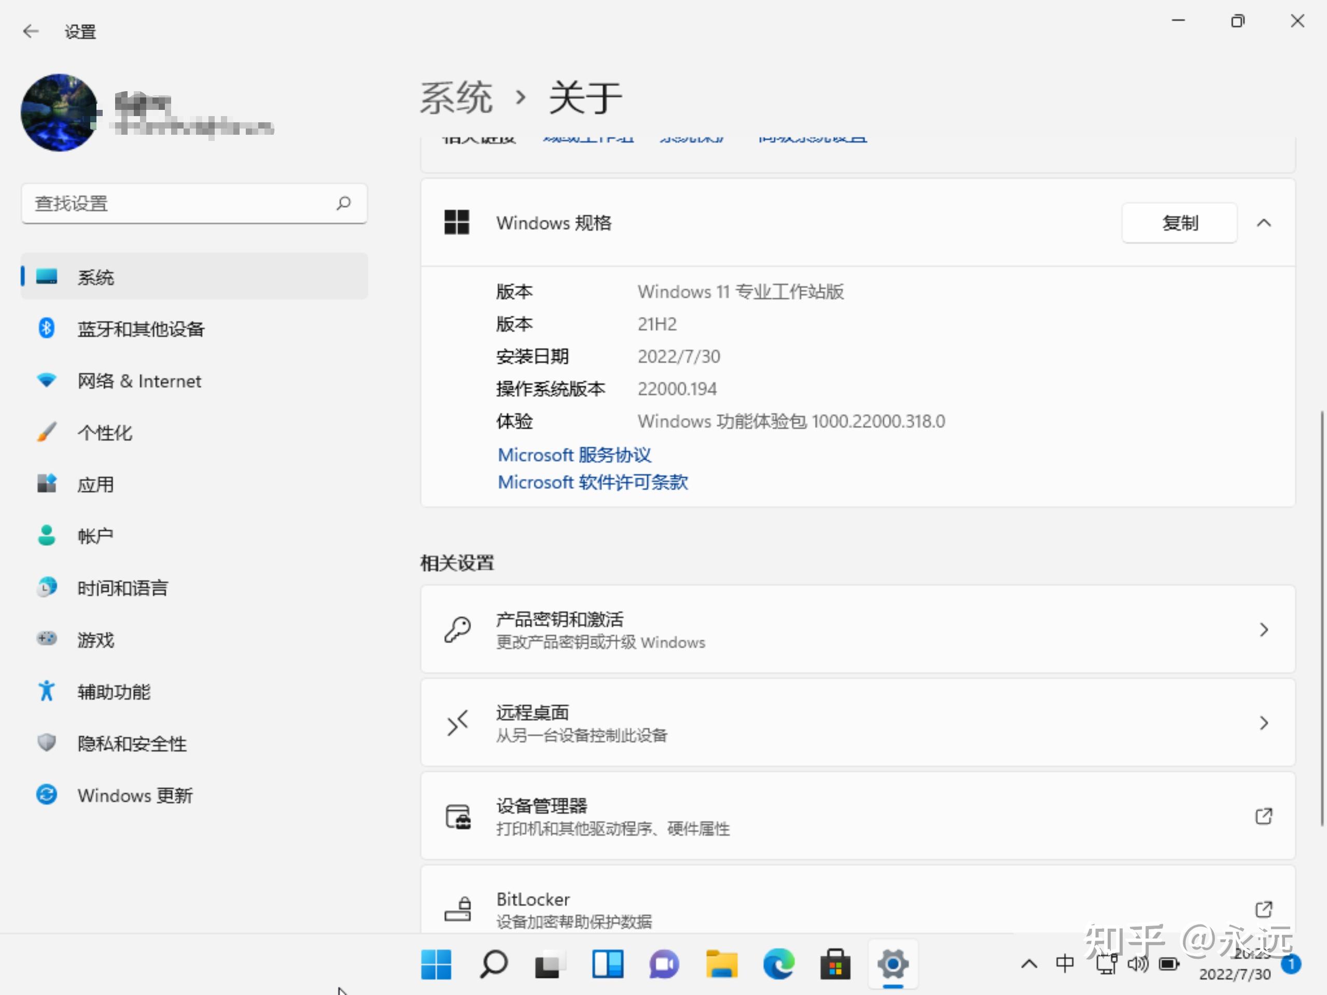
Task: Open the Chat app from the taskbar
Action: point(664,964)
